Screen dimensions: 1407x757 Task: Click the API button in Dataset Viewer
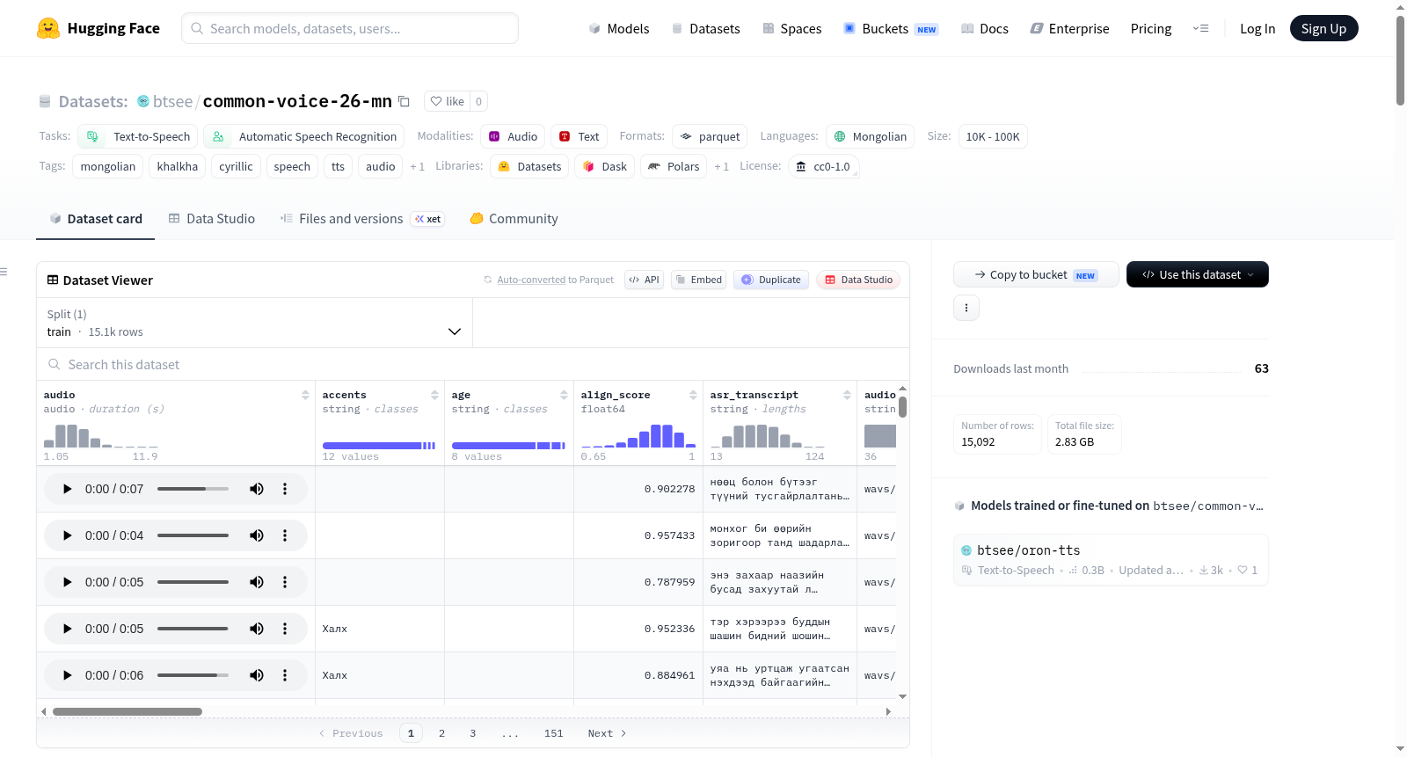pyautogui.click(x=644, y=280)
